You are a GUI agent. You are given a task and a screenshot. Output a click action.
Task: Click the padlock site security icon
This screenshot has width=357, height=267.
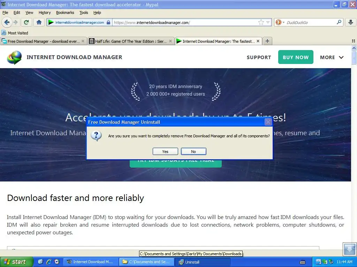(108, 22)
